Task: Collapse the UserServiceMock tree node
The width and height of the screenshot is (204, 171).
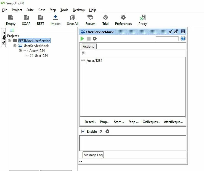Action: point(15,46)
